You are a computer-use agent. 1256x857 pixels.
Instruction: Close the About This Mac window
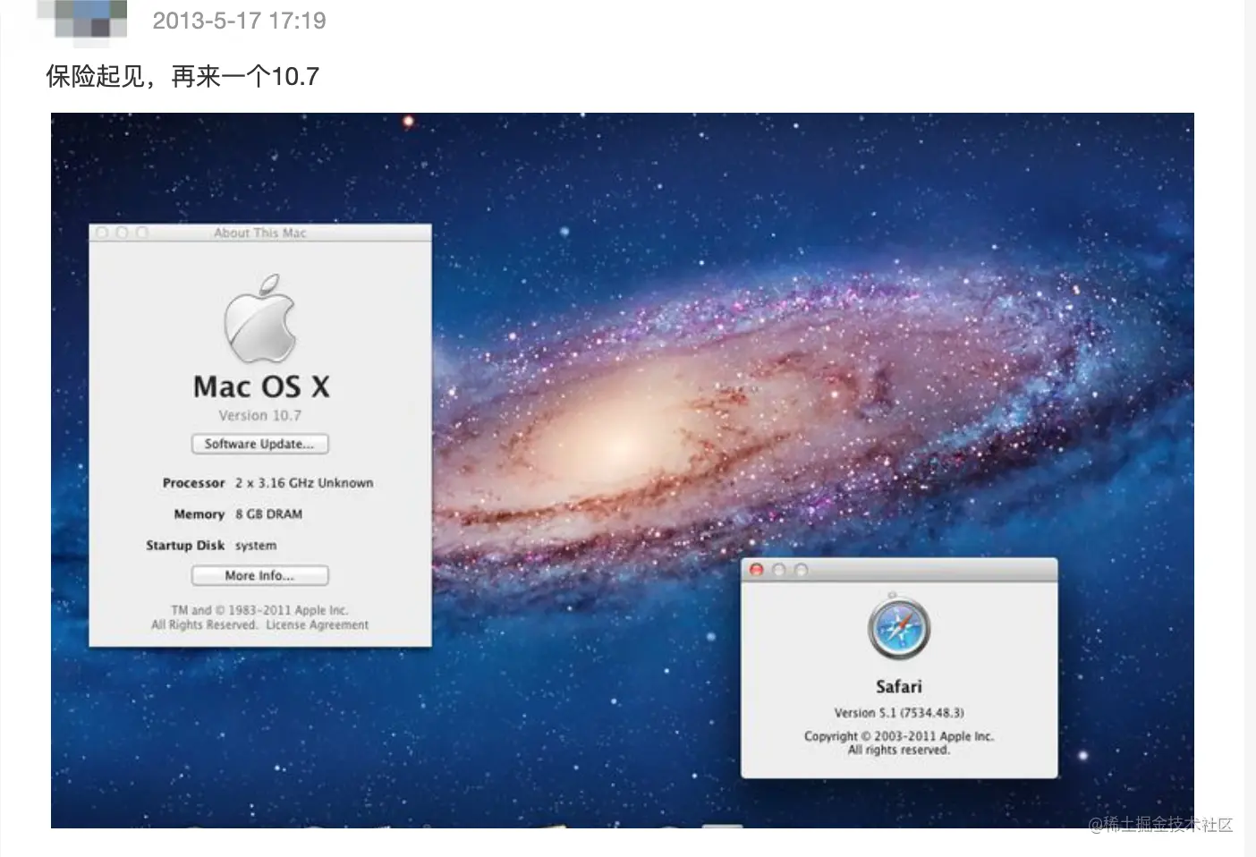(101, 232)
